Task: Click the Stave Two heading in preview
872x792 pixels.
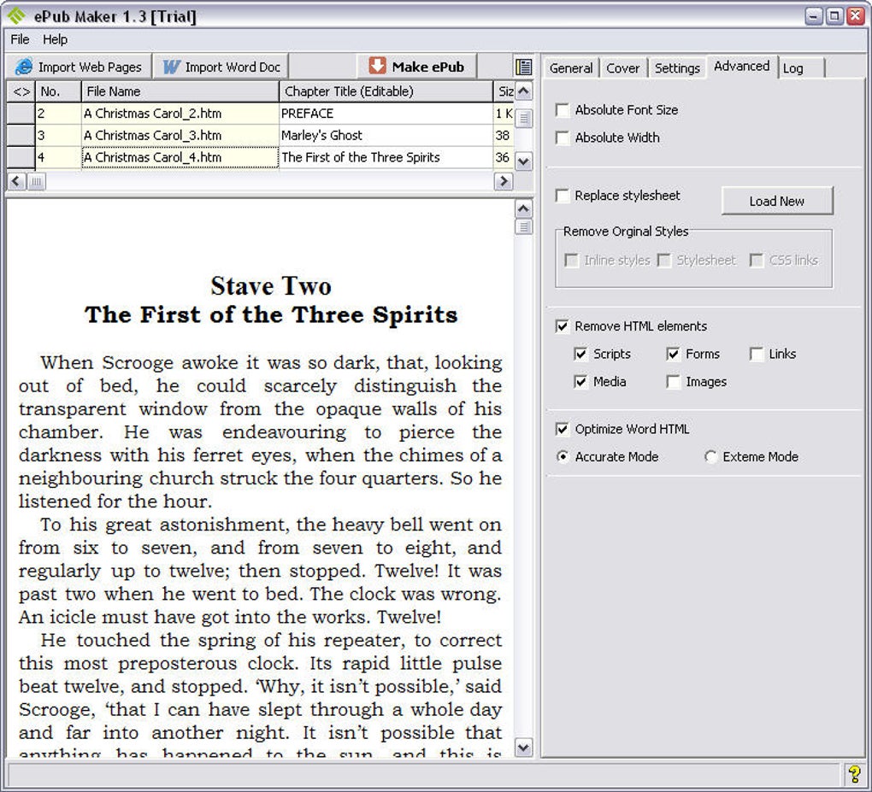Action: [x=271, y=286]
